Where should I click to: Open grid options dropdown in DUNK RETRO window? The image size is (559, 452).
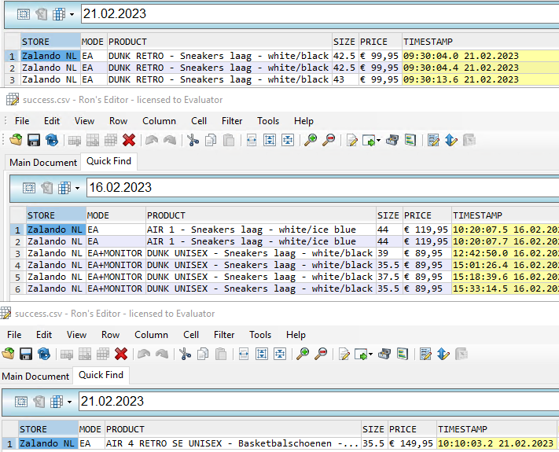tap(72, 14)
